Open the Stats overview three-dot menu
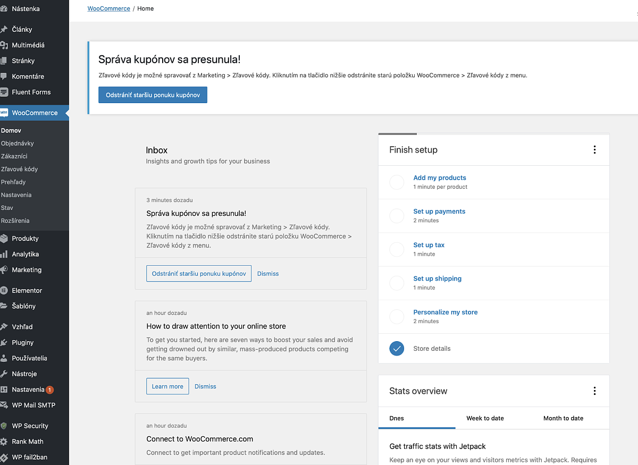Screen dimensions: 638x465 pyautogui.click(x=594, y=391)
